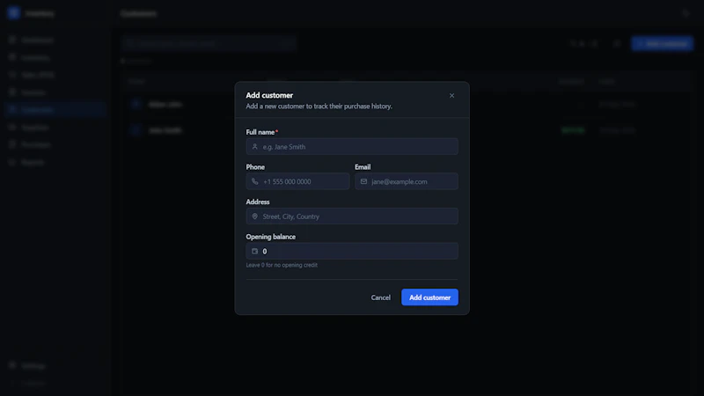This screenshot has height=396, width=704.
Task: Click the phone icon in Phone field
Action: [254, 181]
